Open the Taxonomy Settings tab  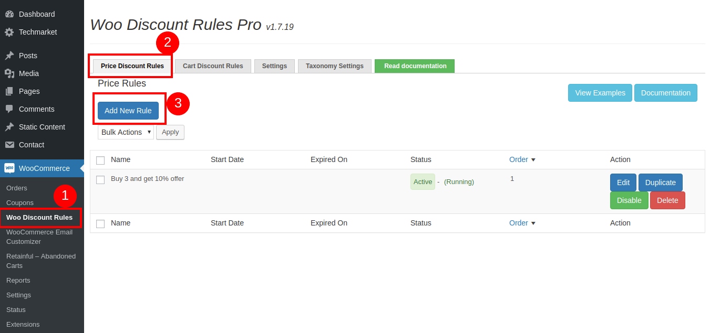335,66
